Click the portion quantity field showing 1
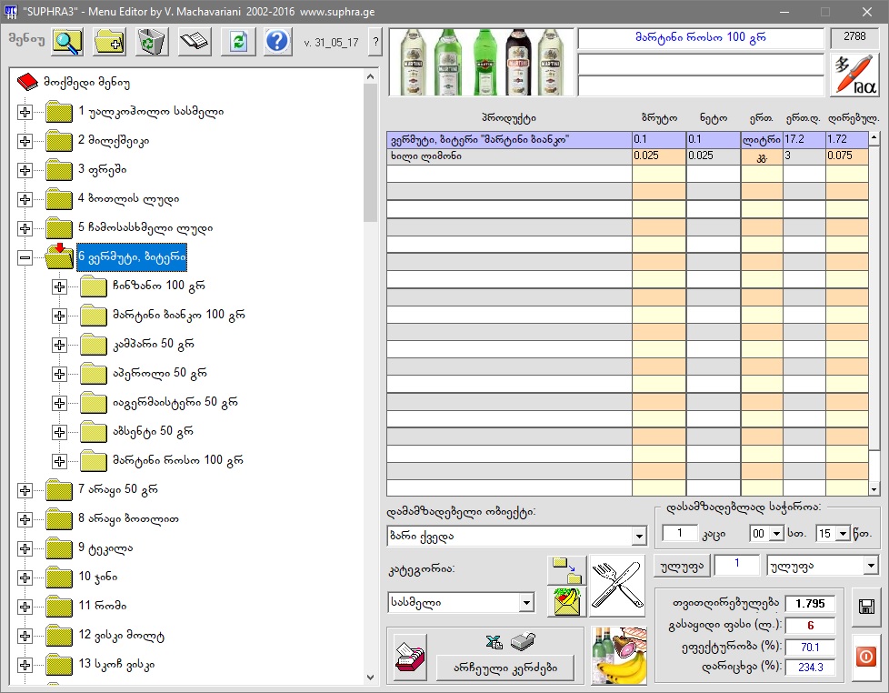Screen dimensions: 889x693 tap(736, 566)
